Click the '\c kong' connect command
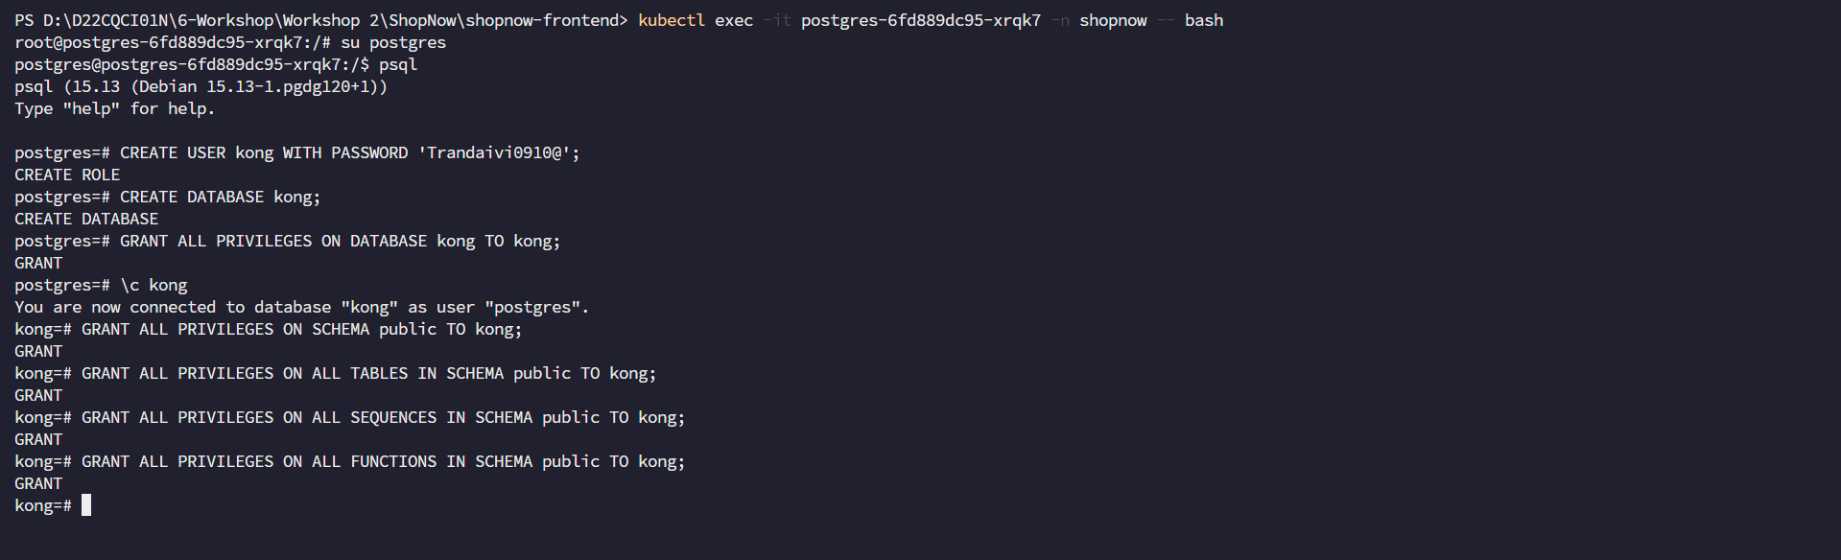 point(153,285)
